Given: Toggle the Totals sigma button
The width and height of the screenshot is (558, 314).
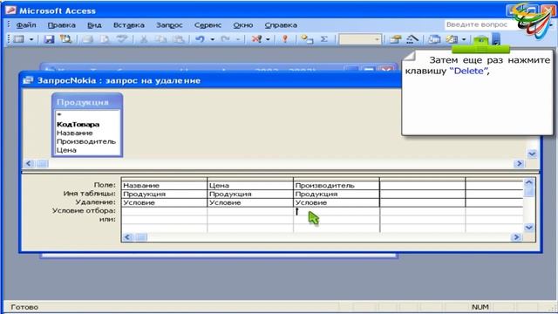Looking at the screenshot, I should click(323, 39).
